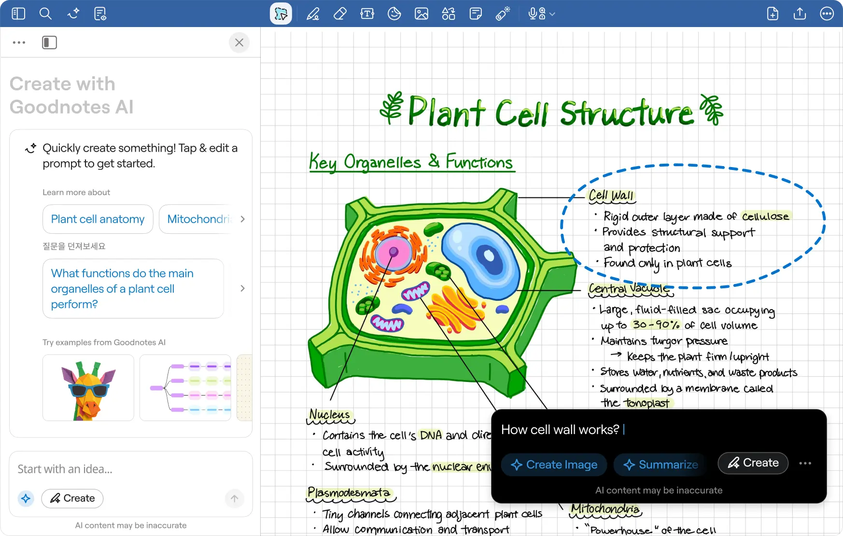Close the Create with Goodnotes AI panel

[x=239, y=42]
